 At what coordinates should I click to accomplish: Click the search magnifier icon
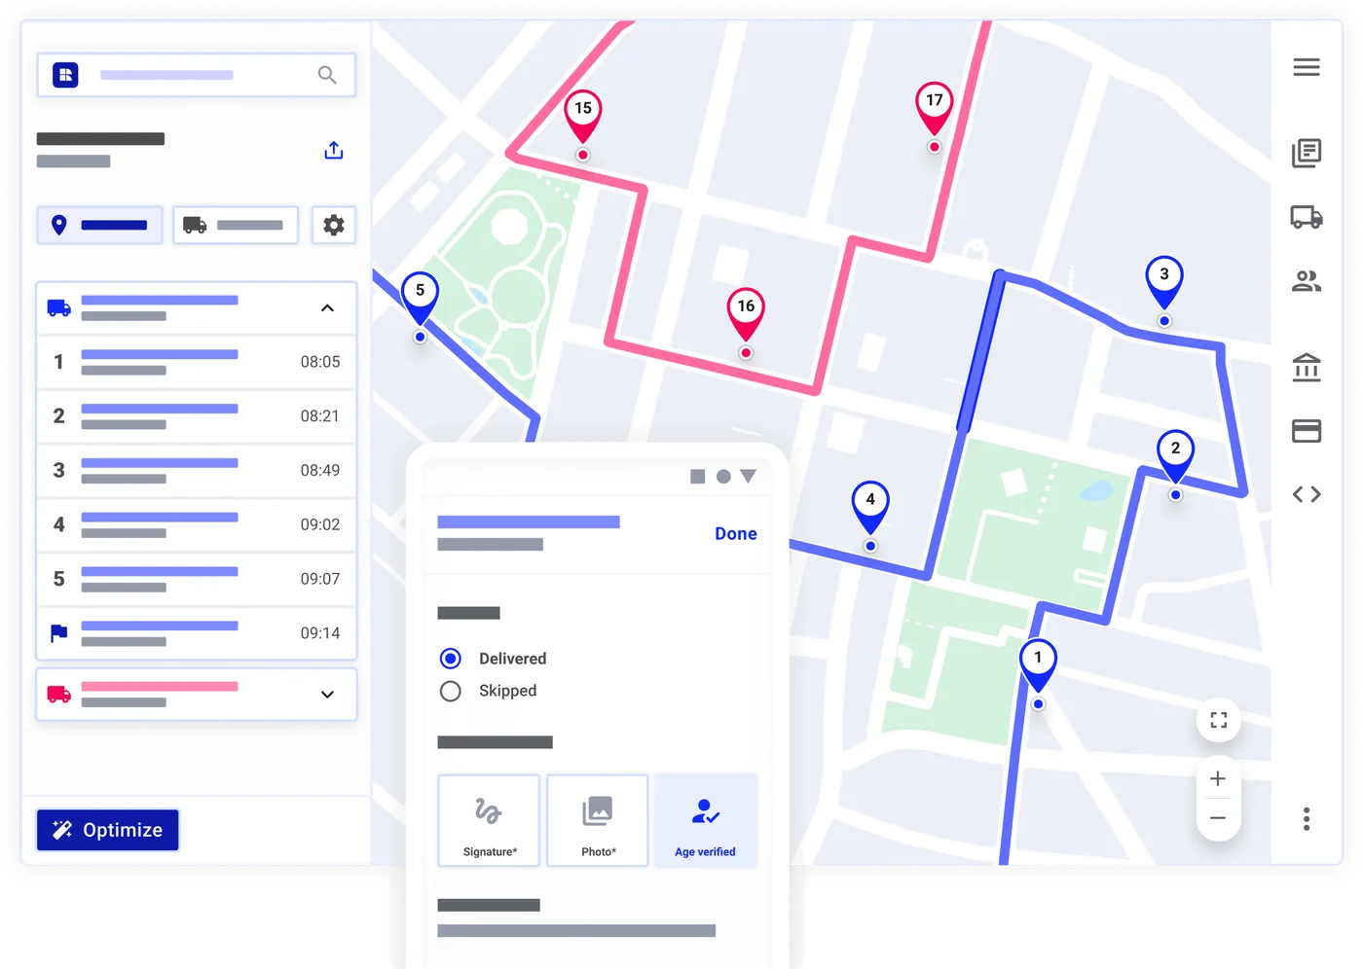pos(327,75)
